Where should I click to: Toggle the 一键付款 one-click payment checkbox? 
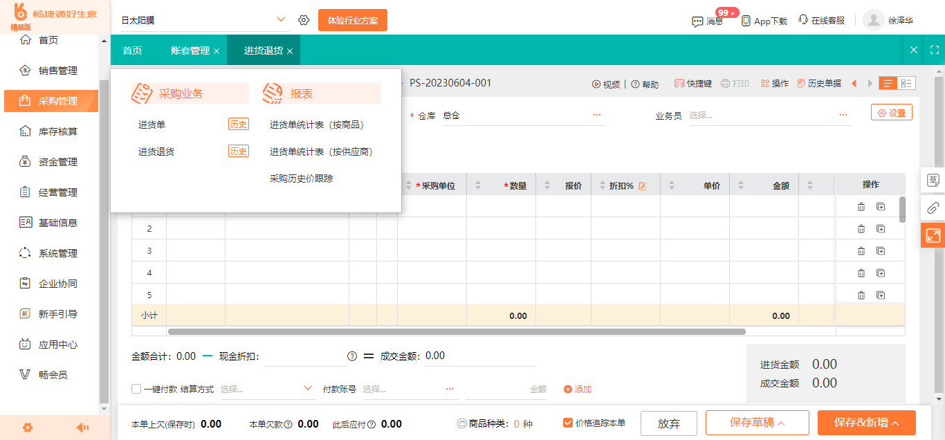[136, 388]
